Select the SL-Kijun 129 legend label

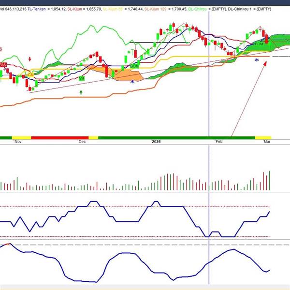[155, 9]
